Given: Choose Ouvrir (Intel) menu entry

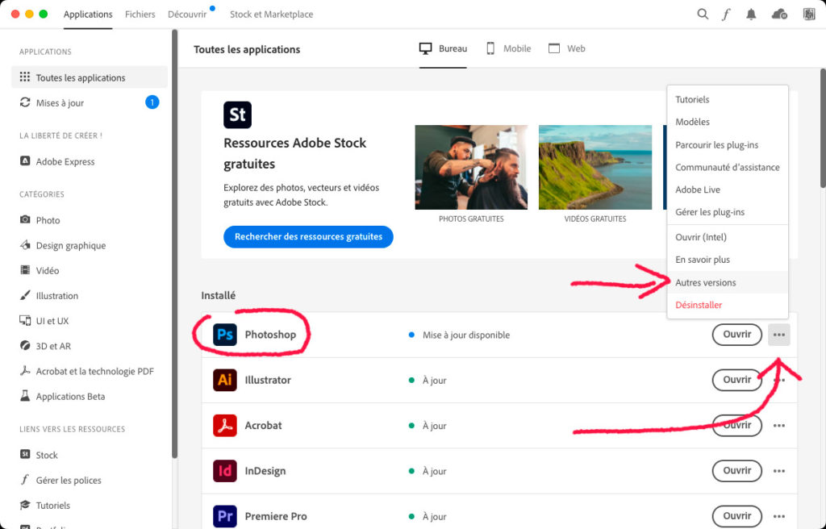Looking at the screenshot, I should (728, 237).
